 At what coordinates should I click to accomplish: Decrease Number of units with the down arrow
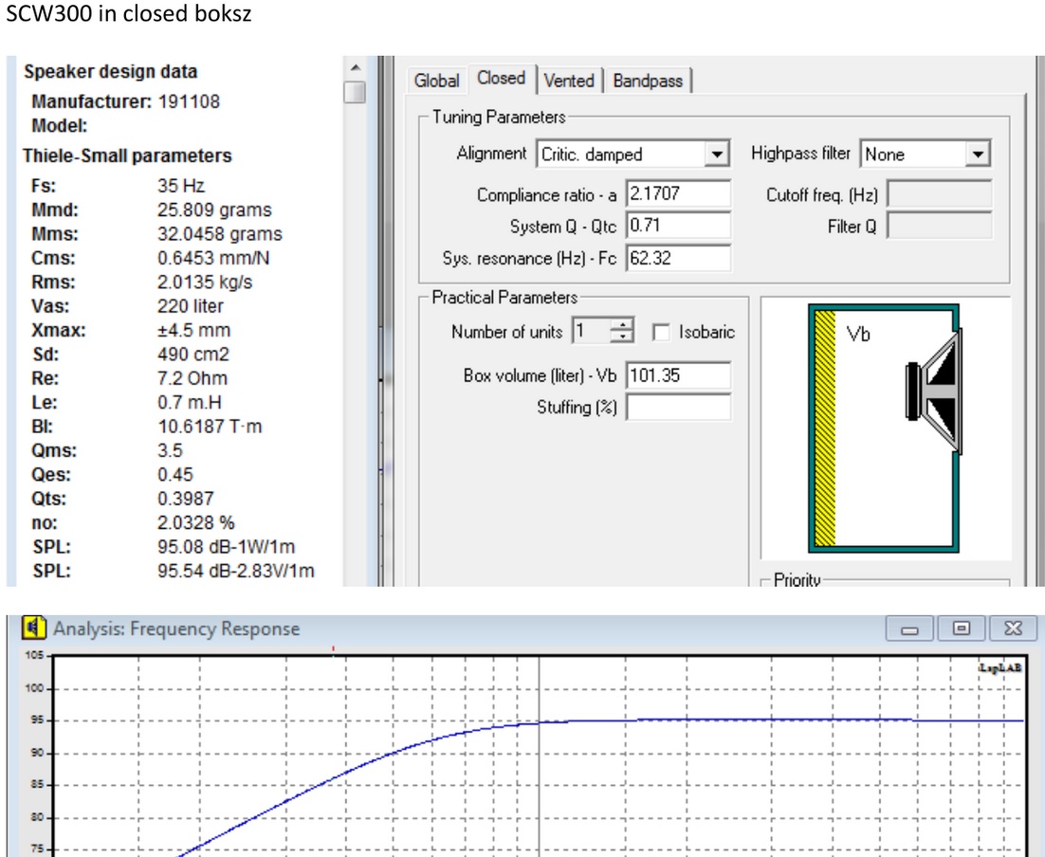pos(623,337)
